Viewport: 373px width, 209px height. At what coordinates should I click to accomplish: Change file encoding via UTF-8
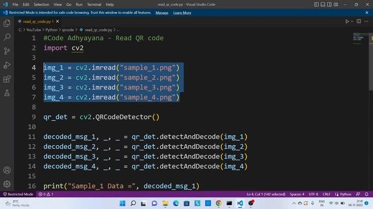pyautogui.click(x=314, y=194)
